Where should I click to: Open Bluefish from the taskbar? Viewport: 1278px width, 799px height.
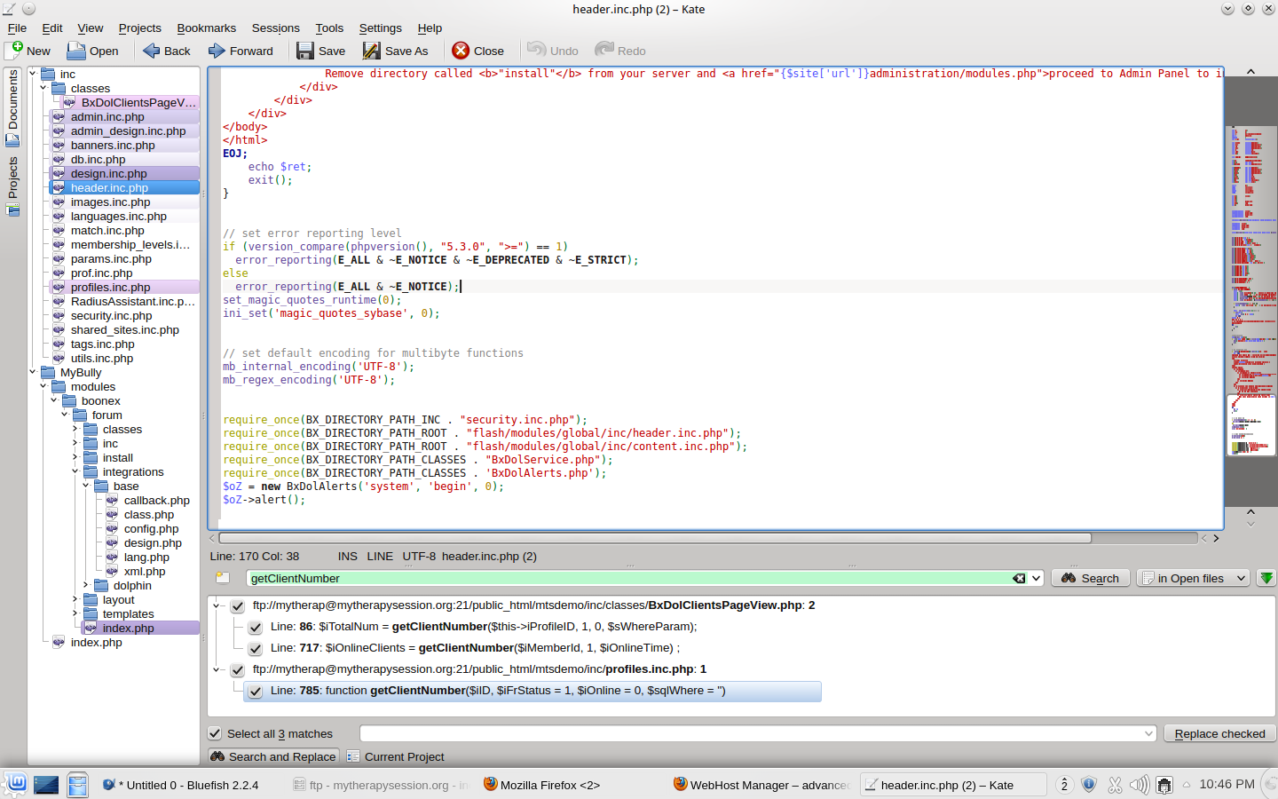click(x=182, y=785)
